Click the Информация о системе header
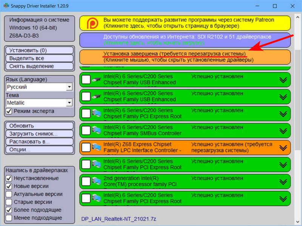The image size is (302, 226). (x=39, y=20)
